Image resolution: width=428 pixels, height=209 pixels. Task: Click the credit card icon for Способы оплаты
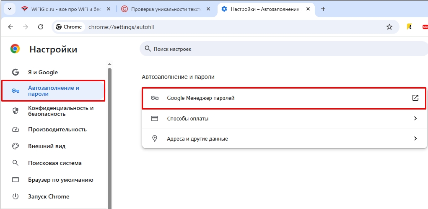(155, 119)
